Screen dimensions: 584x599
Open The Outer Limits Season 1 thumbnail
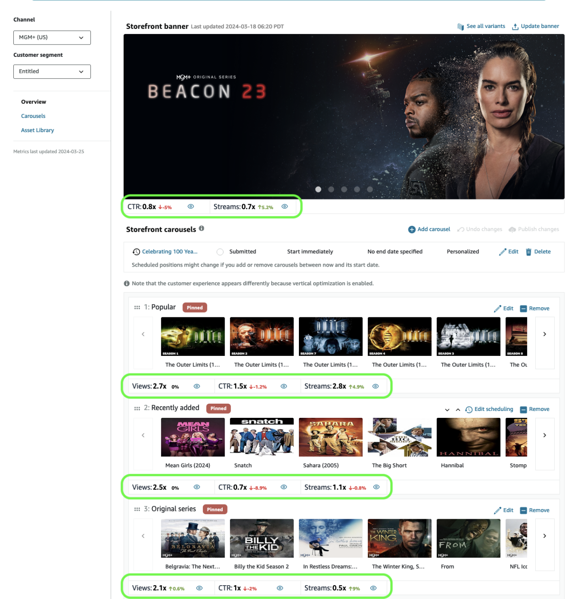(193, 336)
